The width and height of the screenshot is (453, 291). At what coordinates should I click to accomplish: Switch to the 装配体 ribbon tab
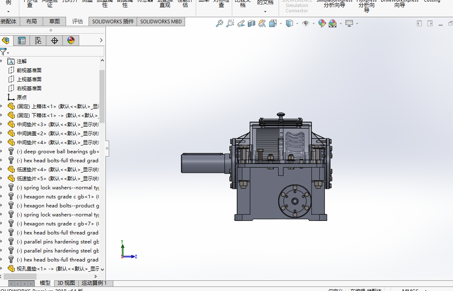click(x=9, y=21)
